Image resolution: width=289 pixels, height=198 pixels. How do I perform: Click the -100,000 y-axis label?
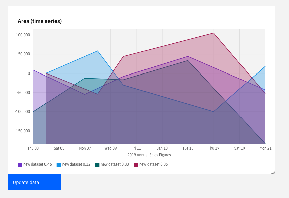pos(22,112)
